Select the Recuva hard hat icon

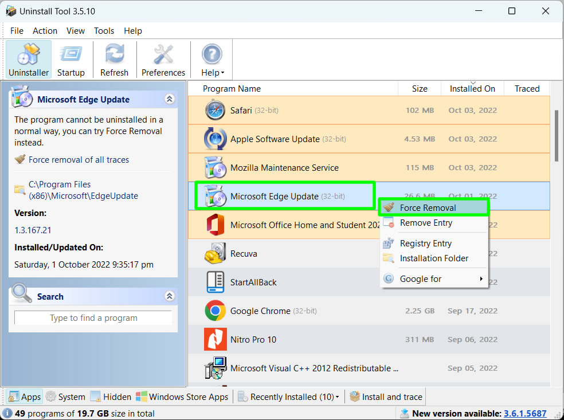[x=215, y=253]
